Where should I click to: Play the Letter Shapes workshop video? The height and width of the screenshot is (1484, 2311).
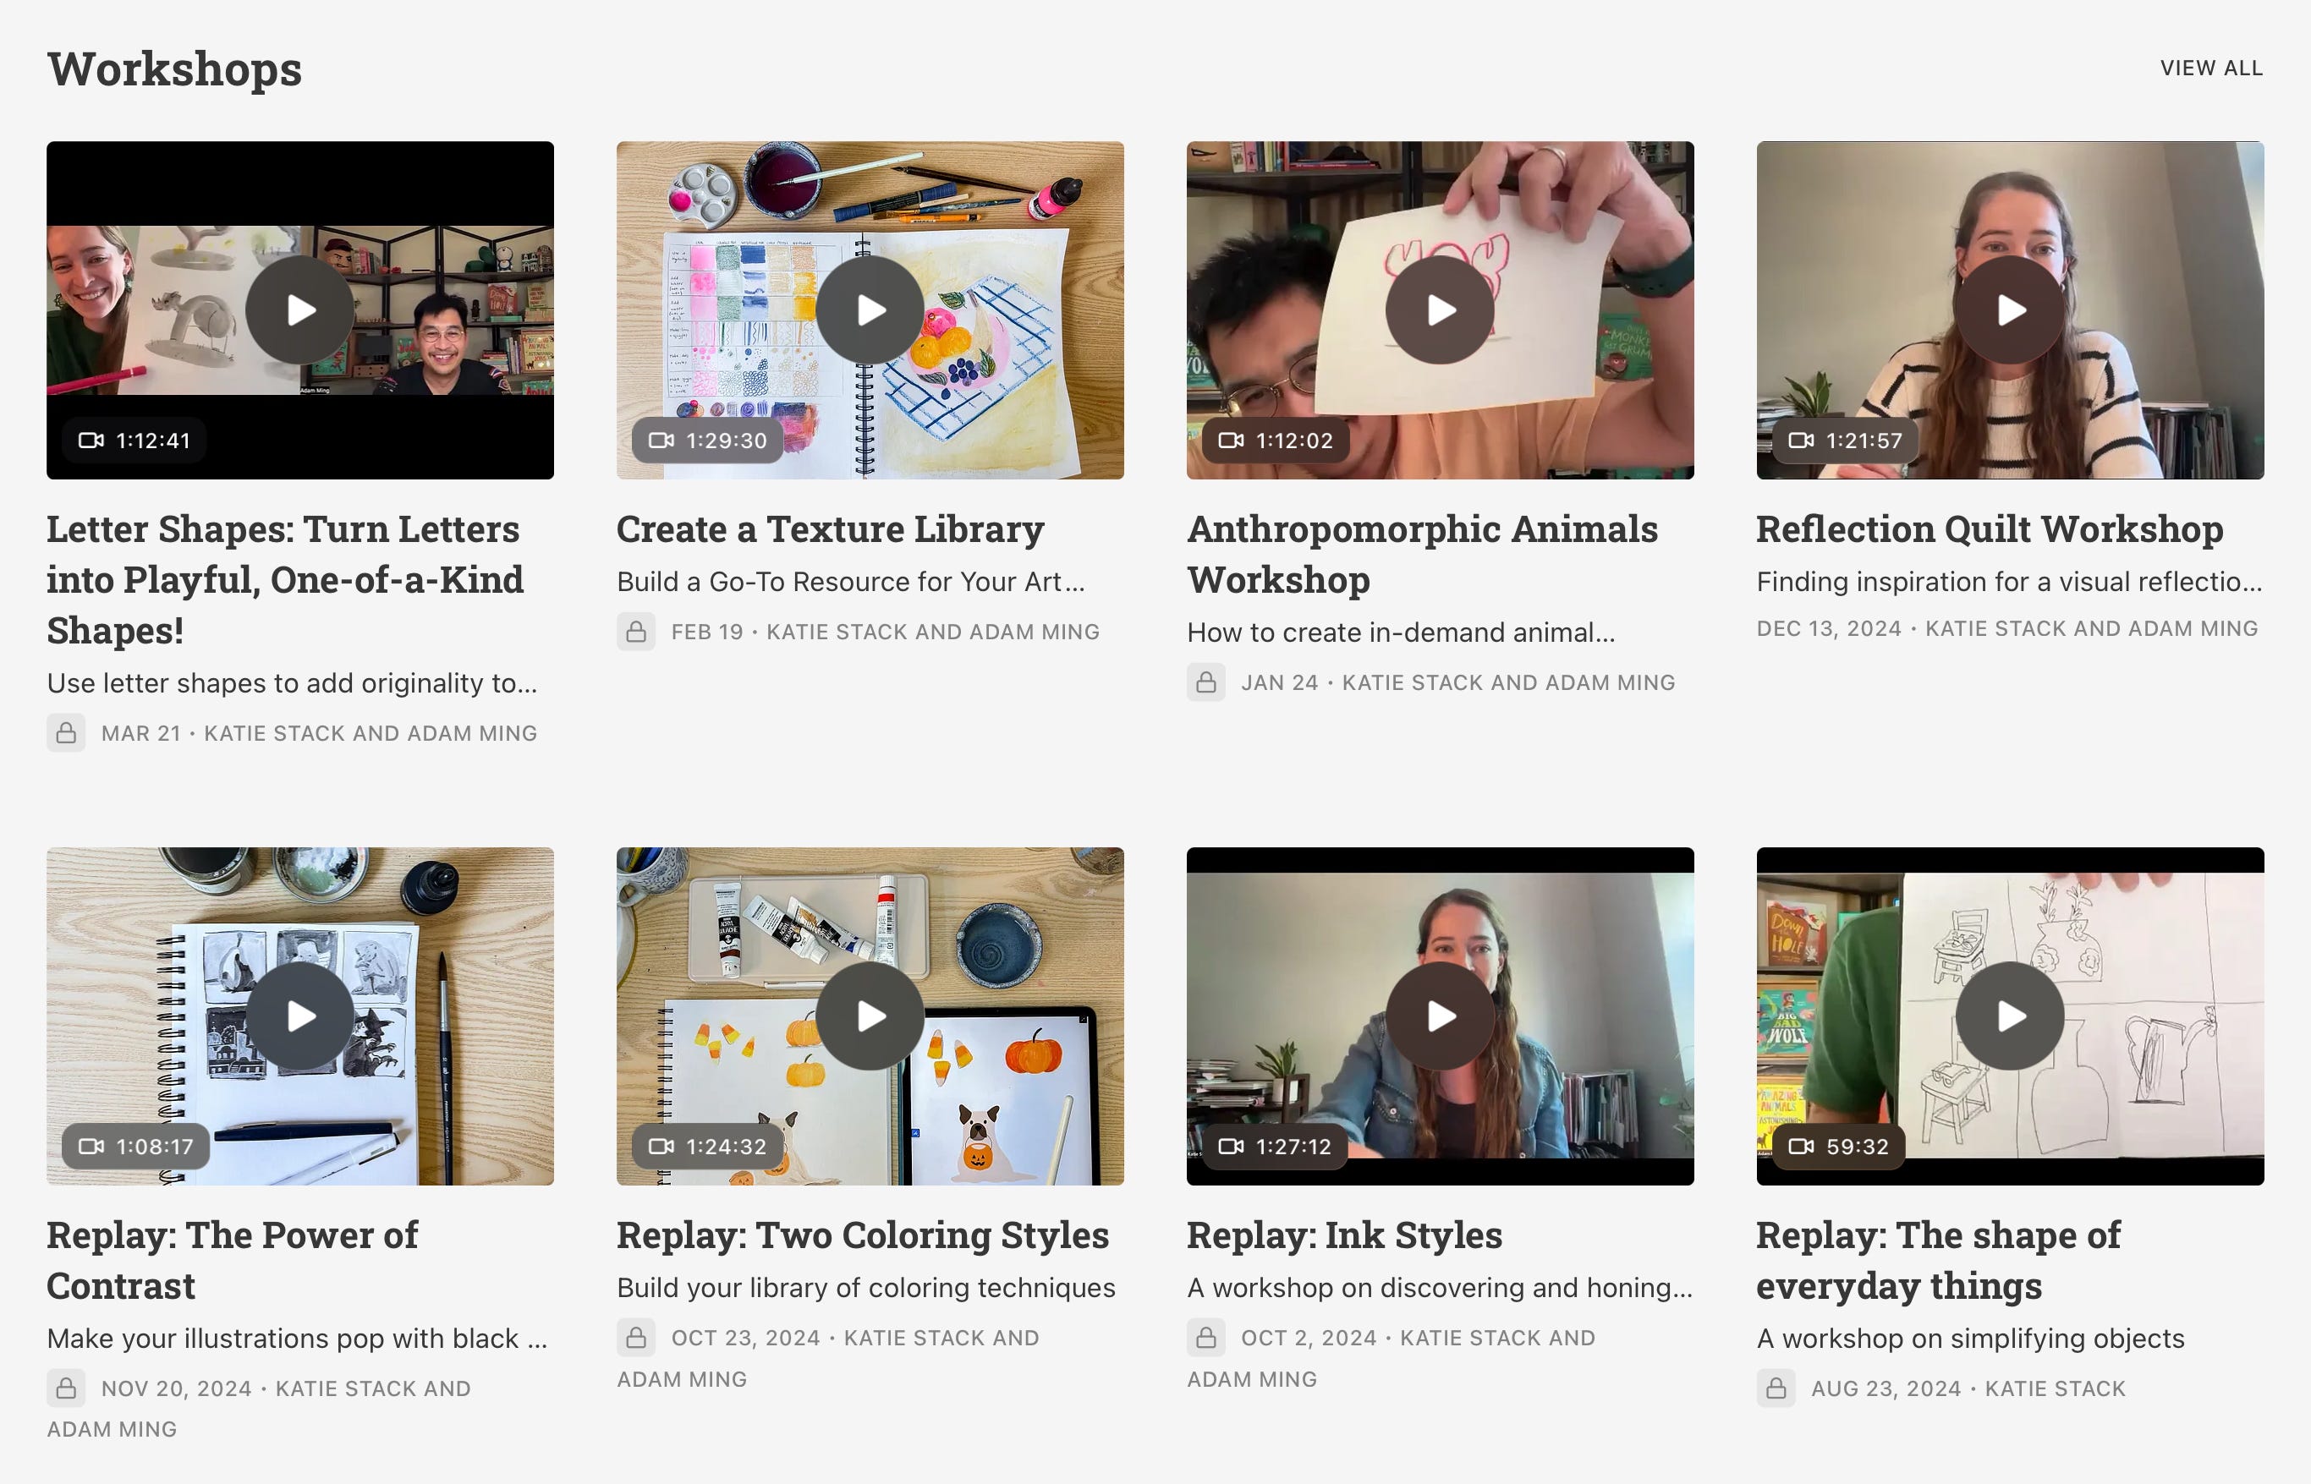299,310
